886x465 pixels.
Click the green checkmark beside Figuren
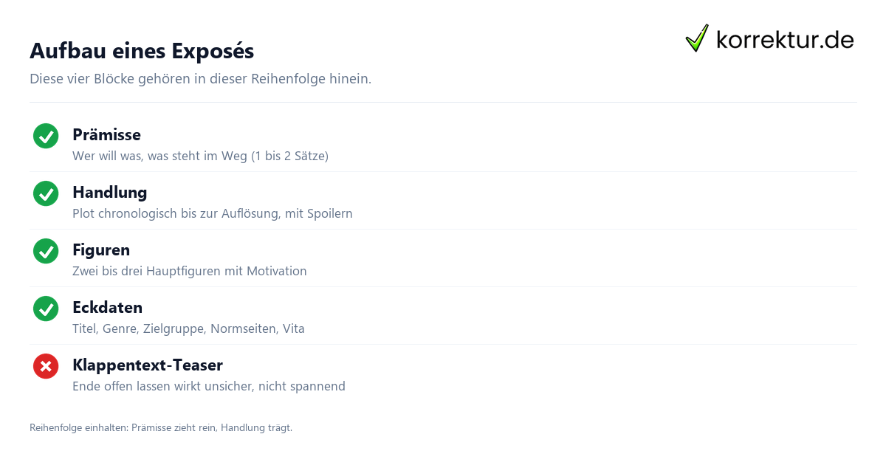click(x=46, y=251)
